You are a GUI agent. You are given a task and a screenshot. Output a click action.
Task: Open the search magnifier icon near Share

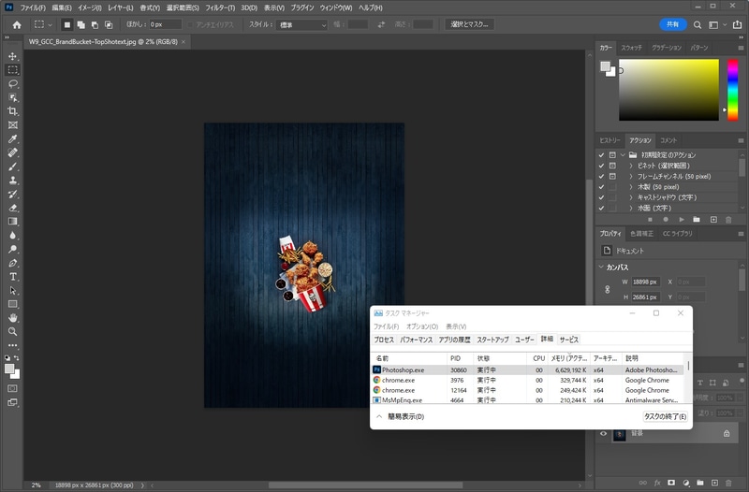pos(698,24)
